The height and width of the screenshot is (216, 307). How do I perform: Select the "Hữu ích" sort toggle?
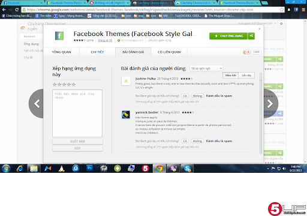point(231,76)
